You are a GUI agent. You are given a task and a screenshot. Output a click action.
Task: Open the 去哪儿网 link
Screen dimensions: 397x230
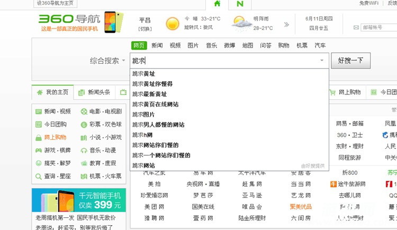350,196
